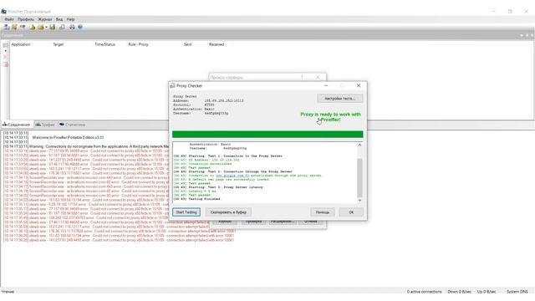Switch to the Статистика tab
This screenshot has width=535, height=301.
72,125
